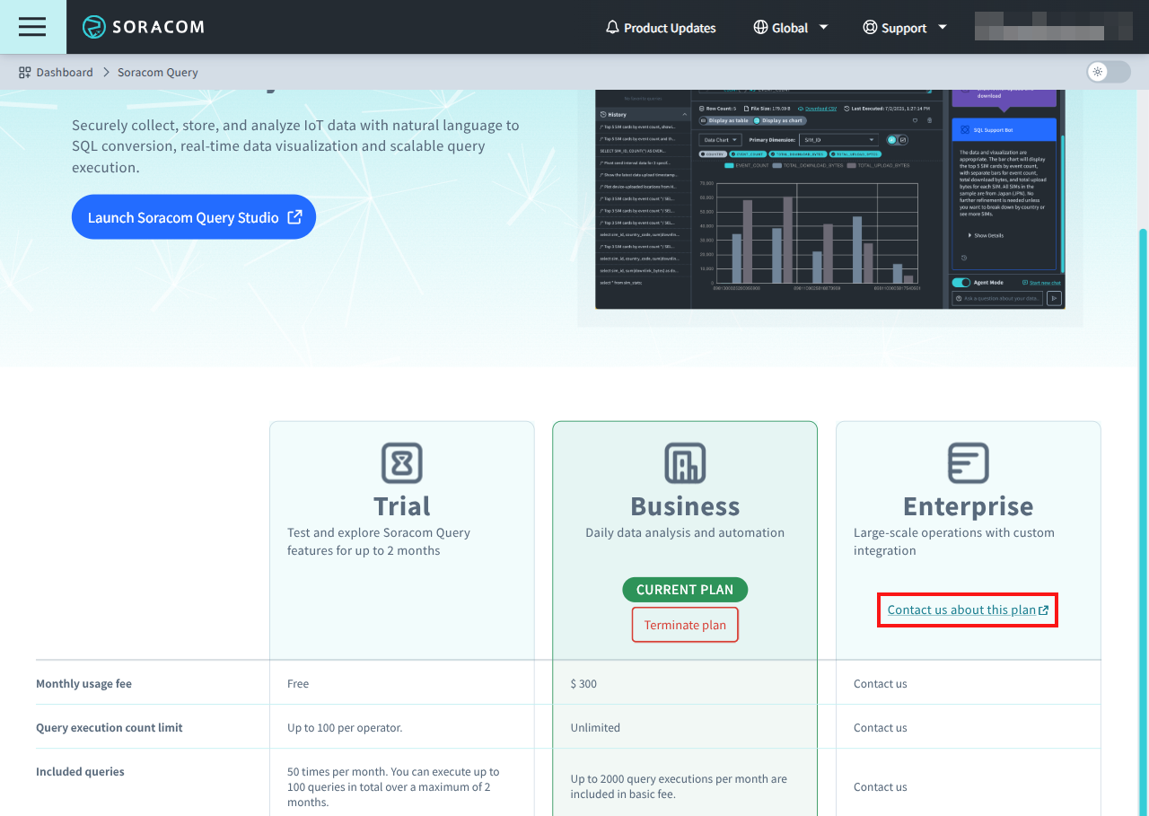This screenshot has height=816, width=1149.
Task: Click the Business plan description text
Action: [x=685, y=532]
